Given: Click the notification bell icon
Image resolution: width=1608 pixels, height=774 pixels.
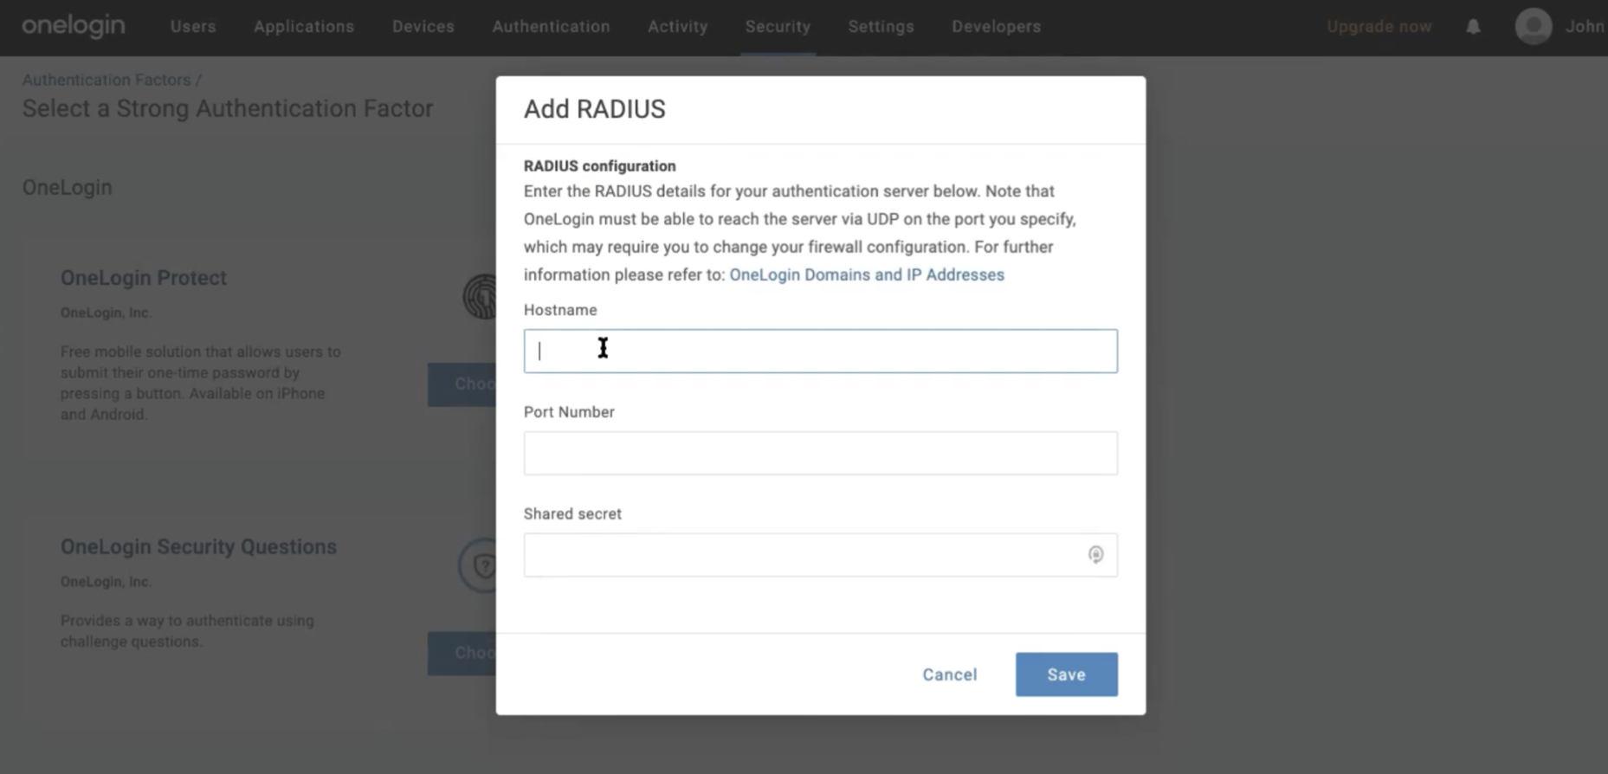Looking at the screenshot, I should pos(1473,27).
